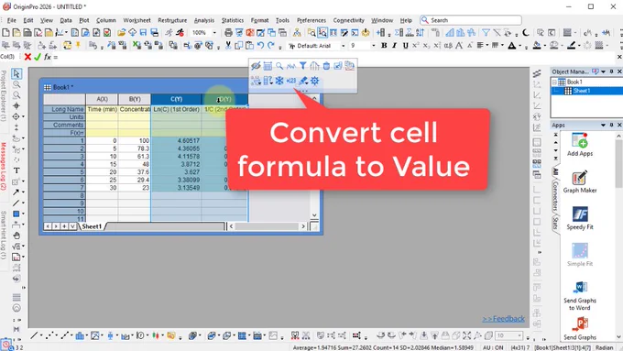Open the Worksheet menu
This screenshot has width=623, height=351.
click(x=137, y=20)
